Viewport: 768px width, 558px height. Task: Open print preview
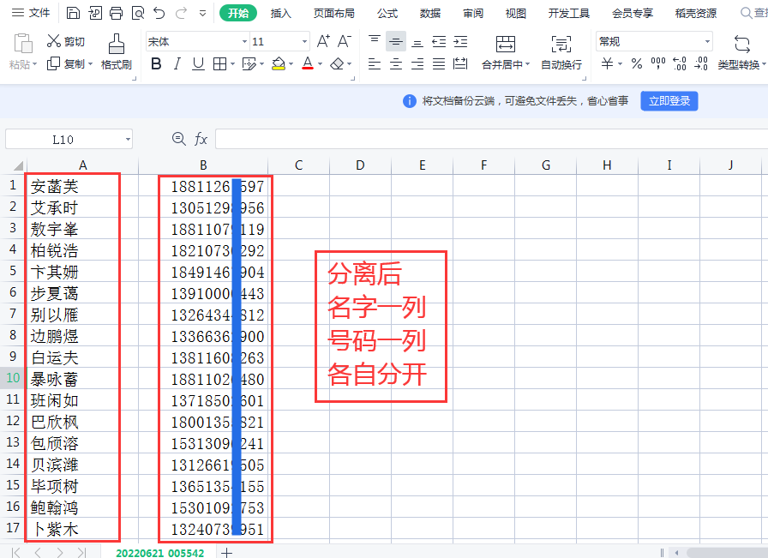[x=137, y=13]
